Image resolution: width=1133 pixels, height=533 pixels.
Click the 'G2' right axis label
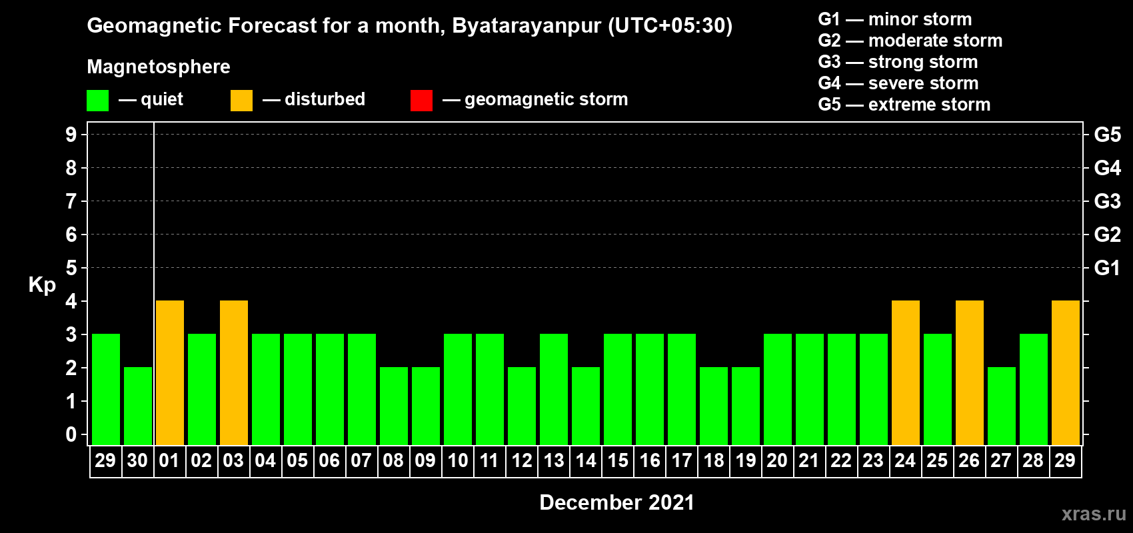click(1108, 235)
